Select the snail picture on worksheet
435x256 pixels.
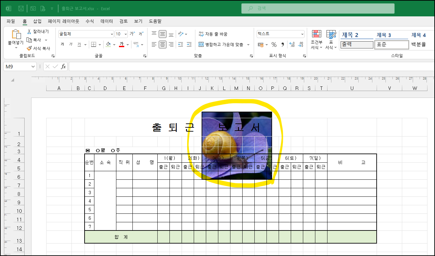(x=237, y=145)
